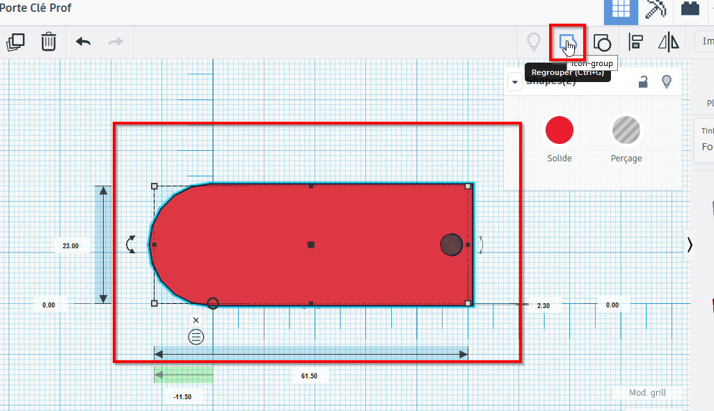Click the Redo arrow
Viewport: 714px width, 411px height.
(x=116, y=42)
